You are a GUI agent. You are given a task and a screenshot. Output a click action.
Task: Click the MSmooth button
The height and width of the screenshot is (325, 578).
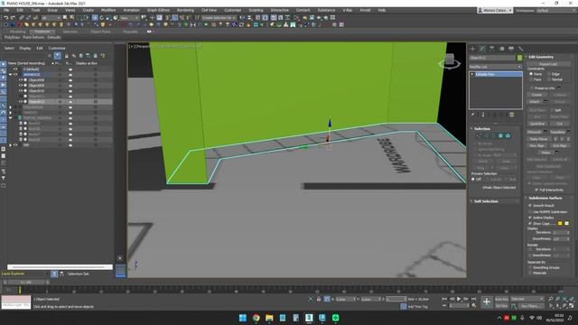[534, 132]
